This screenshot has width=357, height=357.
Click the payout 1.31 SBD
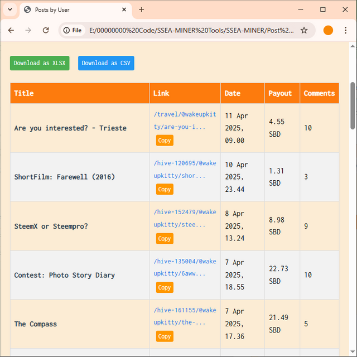(x=277, y=177)
